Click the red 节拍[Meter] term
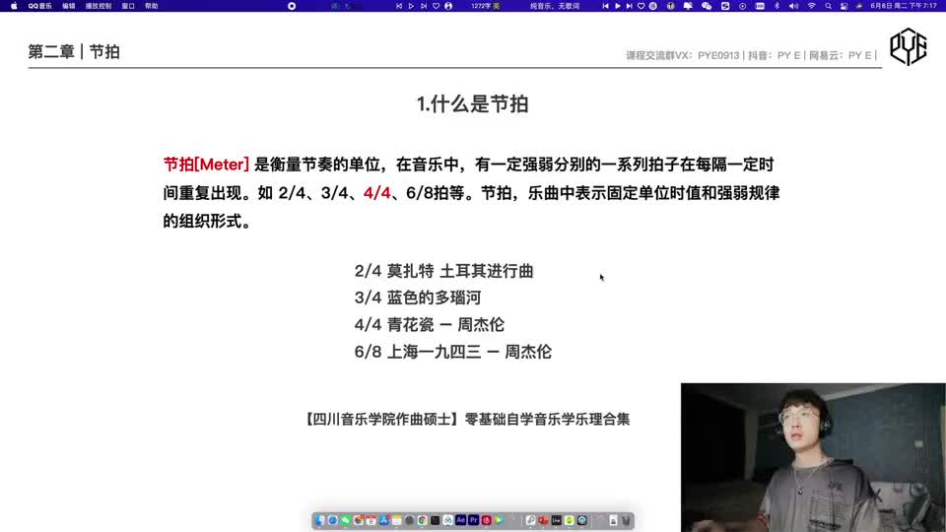Screen dimensions: 946x532 pyautogui.click(x=206, y=165)
